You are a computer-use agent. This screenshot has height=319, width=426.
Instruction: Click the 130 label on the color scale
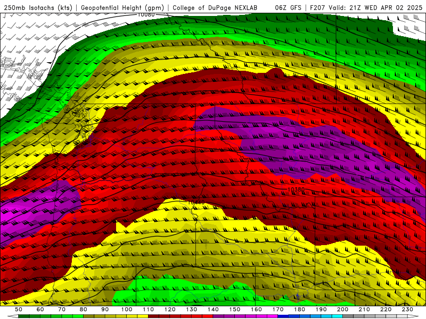tap(192, 309)
